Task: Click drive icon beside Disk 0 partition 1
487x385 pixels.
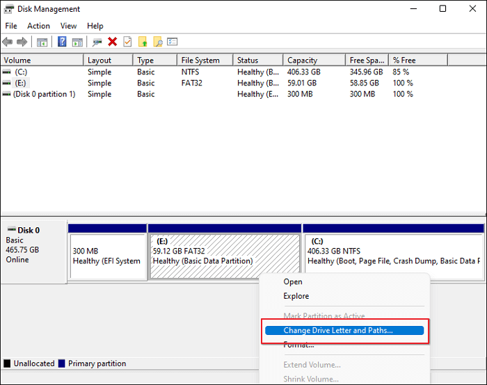Action: pyautogui.click(x=6, y=94)
